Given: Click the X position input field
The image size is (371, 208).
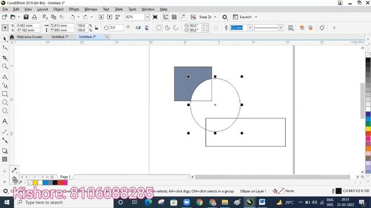Looking at the screenshot, I should 27,25.
